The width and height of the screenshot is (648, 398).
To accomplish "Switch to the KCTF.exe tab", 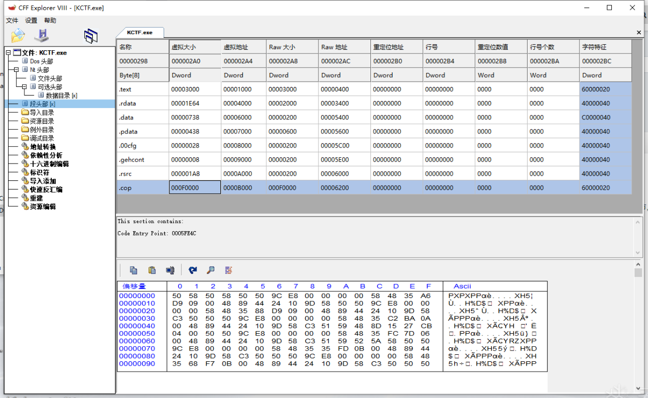I will 140,32.
